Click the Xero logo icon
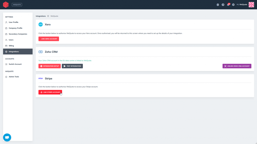This screenshot has width=257, height=144. pyautogui.click(x=41, y=24)
